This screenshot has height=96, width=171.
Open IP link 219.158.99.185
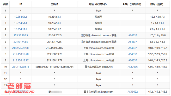[21, 48]
